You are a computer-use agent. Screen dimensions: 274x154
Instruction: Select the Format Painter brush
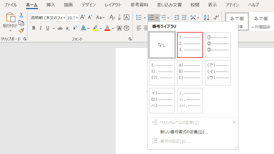coord(21,31)
